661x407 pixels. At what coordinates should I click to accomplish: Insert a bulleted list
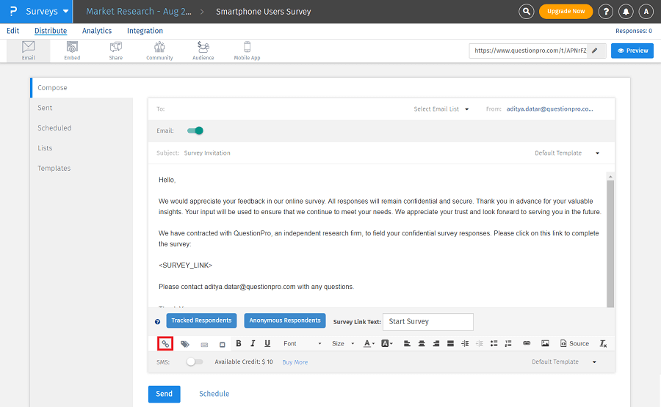pyautogui.click(x=494, y=343)
